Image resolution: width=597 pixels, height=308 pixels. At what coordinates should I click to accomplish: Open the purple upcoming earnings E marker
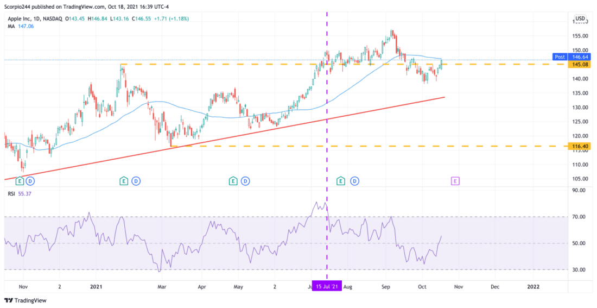tap(455, 181)
